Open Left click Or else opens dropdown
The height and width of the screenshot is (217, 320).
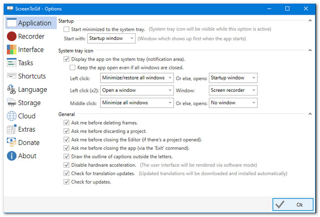point(233,78)
